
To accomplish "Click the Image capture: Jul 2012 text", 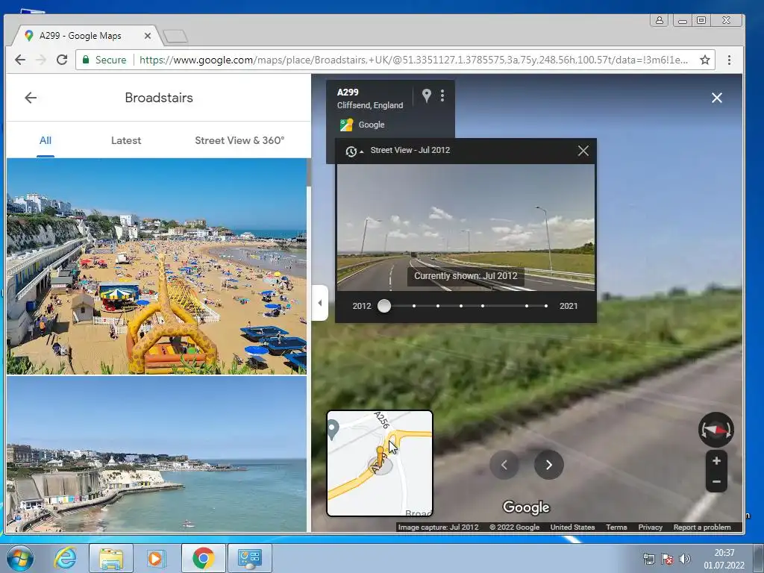I will (438, 527).
